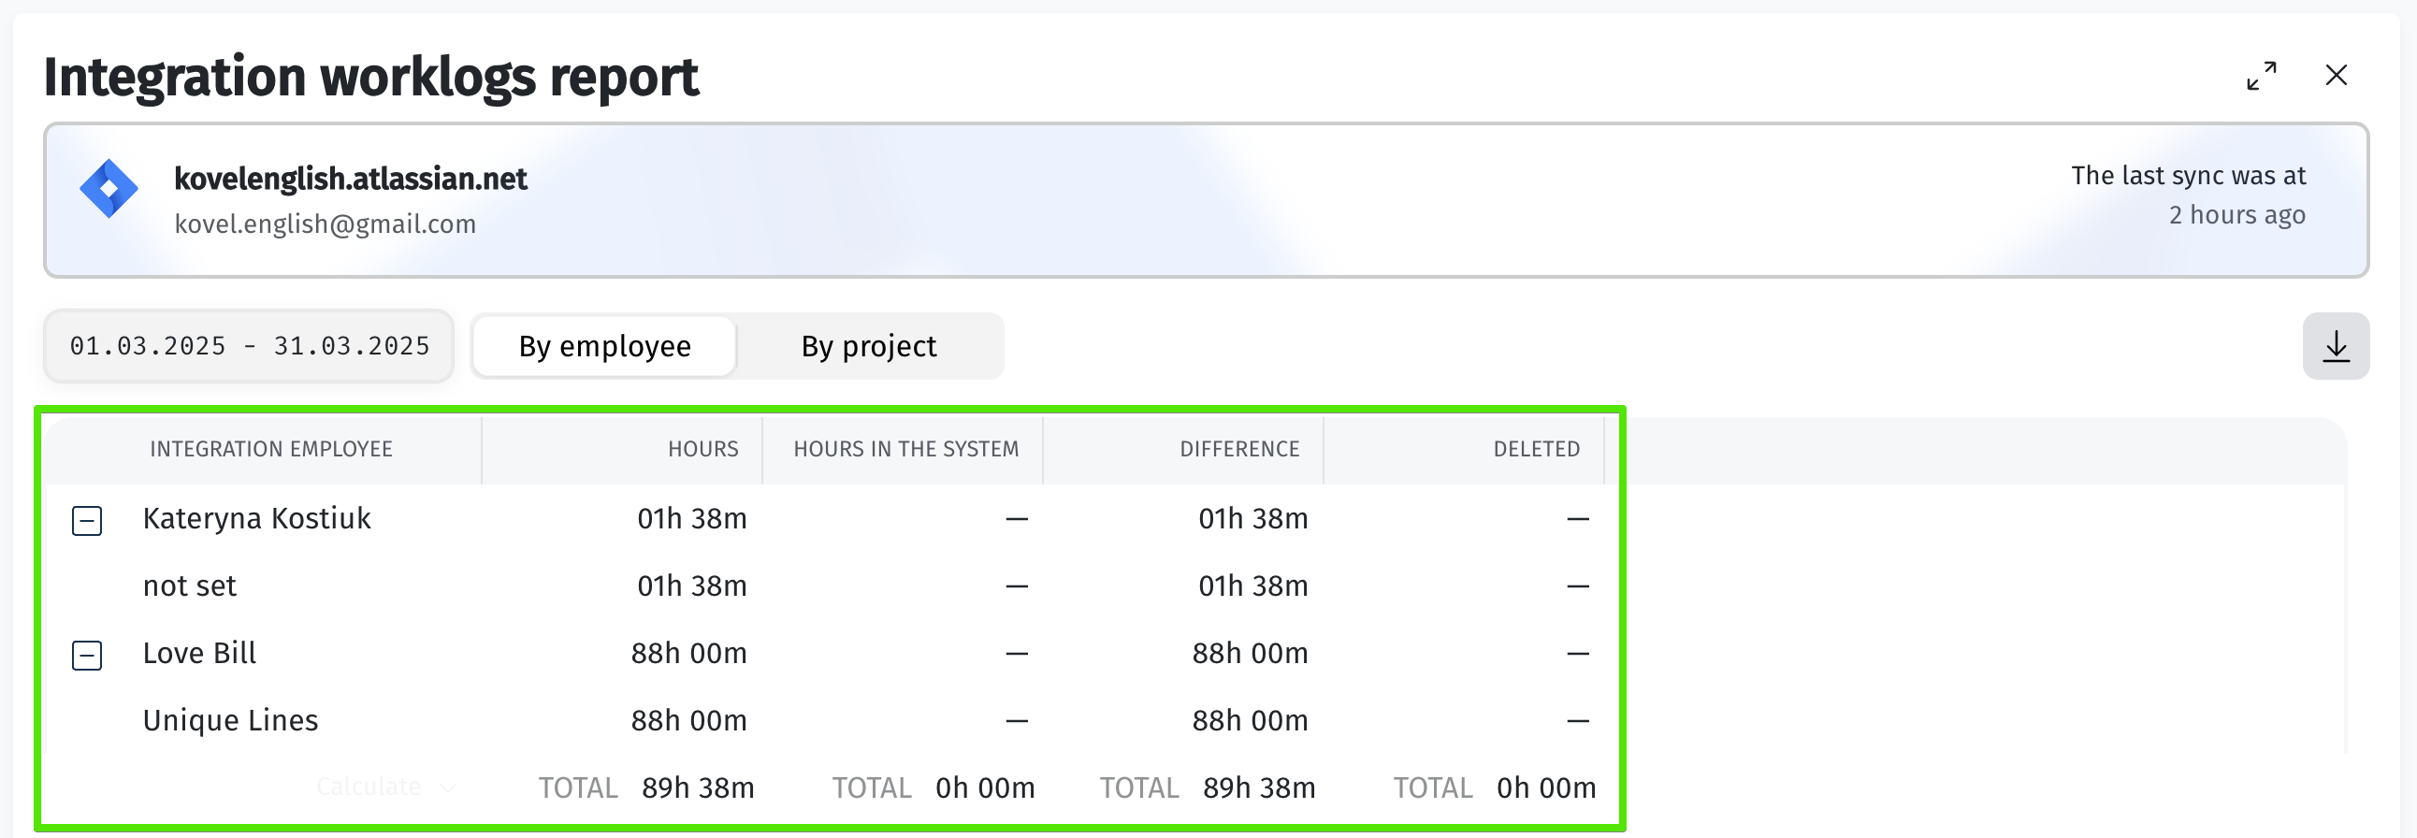Click Integration worklogs report heading

pos(370,77)
